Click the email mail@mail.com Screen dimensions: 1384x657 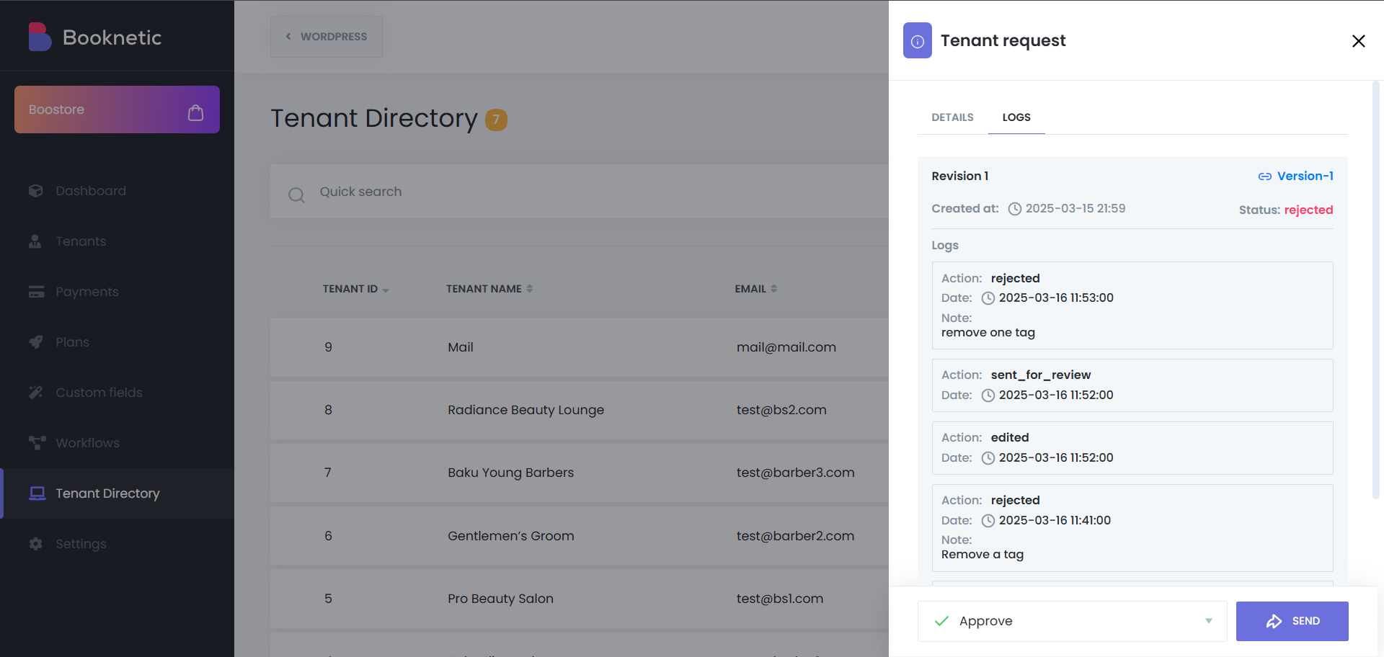[786, 347]
